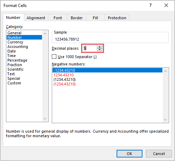This screenshot has width=175, height=161.
Task: Decrease decimal places with down spinner arrow
Action: (x=99, y=50)
